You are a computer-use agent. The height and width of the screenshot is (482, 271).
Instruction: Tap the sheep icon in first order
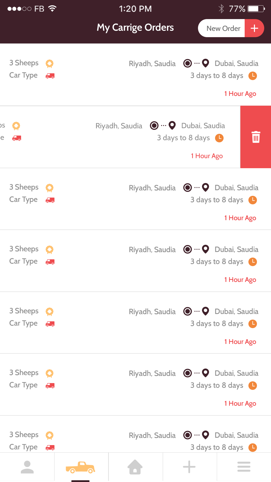click(50, 64)
